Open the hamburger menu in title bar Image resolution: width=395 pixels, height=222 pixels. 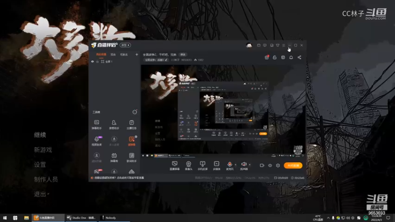(283, 45)
